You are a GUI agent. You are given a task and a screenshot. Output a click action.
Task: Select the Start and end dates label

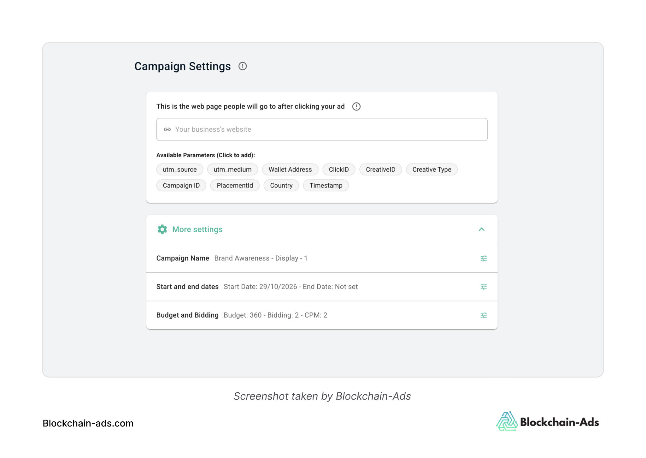187,287
